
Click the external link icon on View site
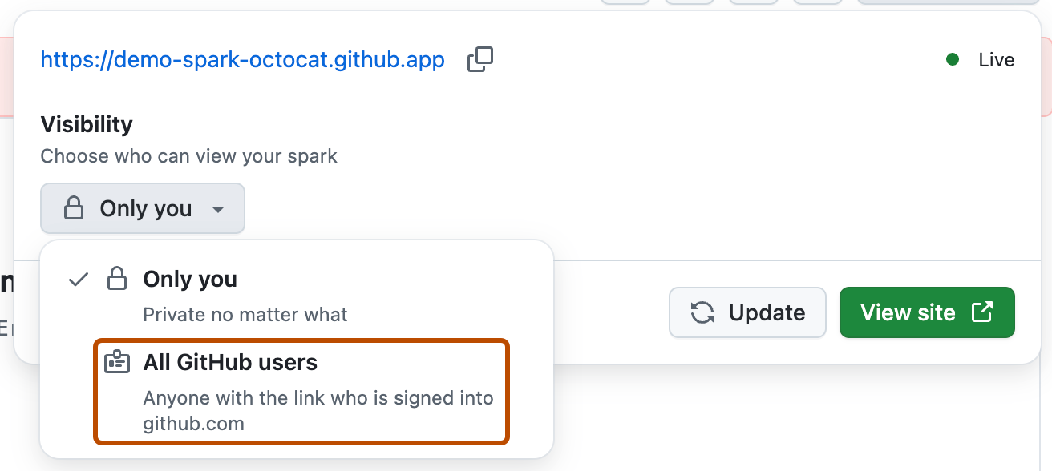982,312
